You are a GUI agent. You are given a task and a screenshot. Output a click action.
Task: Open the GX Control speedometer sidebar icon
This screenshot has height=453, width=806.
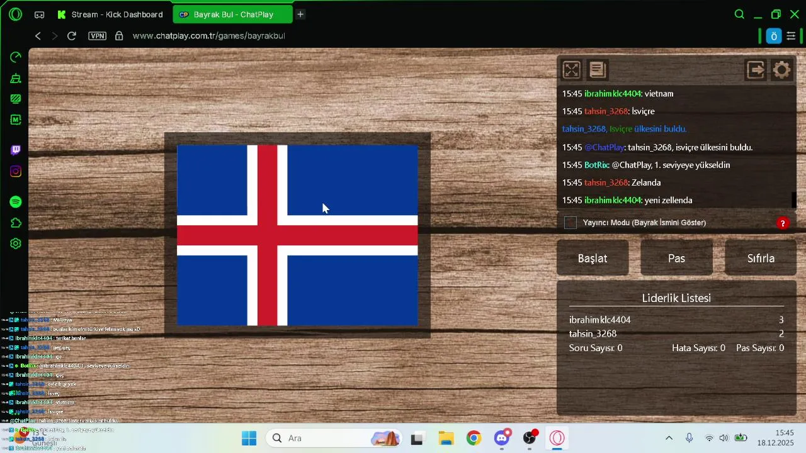[16, 57]
